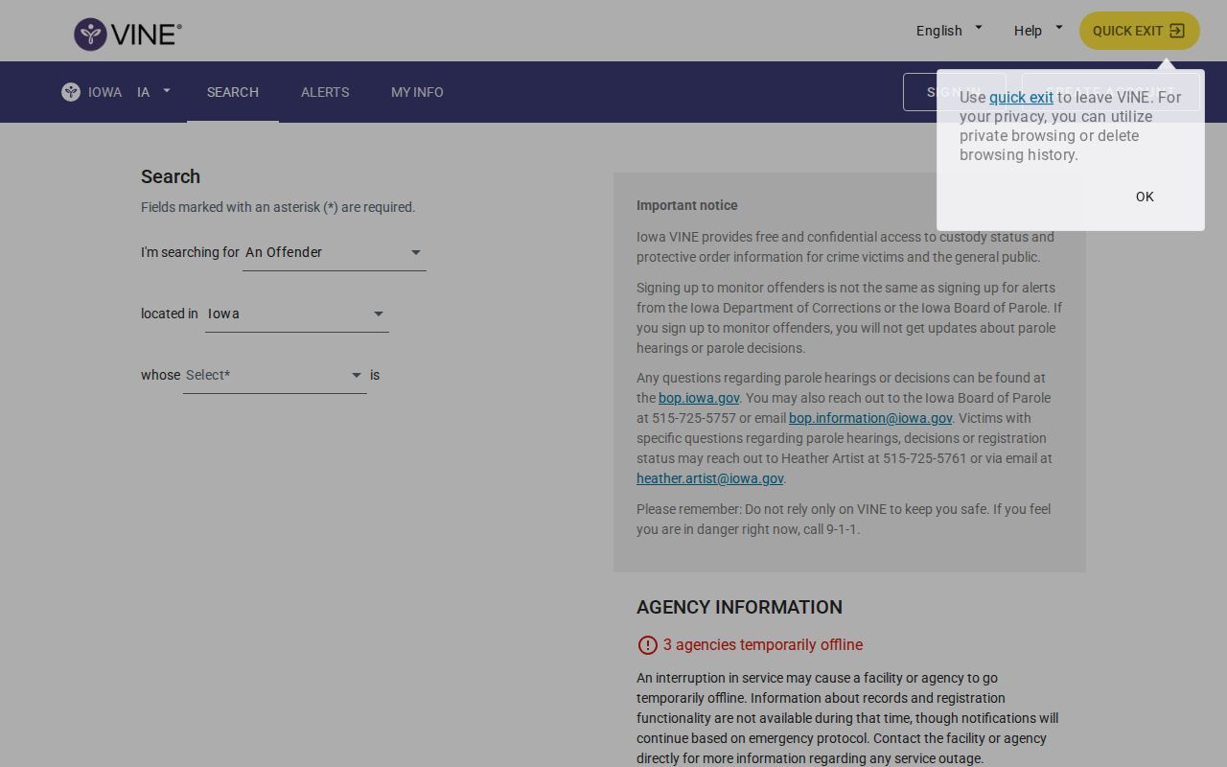1227x767 pixels.
Task: Open the 'located in Iowa' dropdown
Action: point(297,314)
